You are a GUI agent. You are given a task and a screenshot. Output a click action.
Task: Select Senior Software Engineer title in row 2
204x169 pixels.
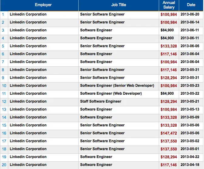coord(102,22)
